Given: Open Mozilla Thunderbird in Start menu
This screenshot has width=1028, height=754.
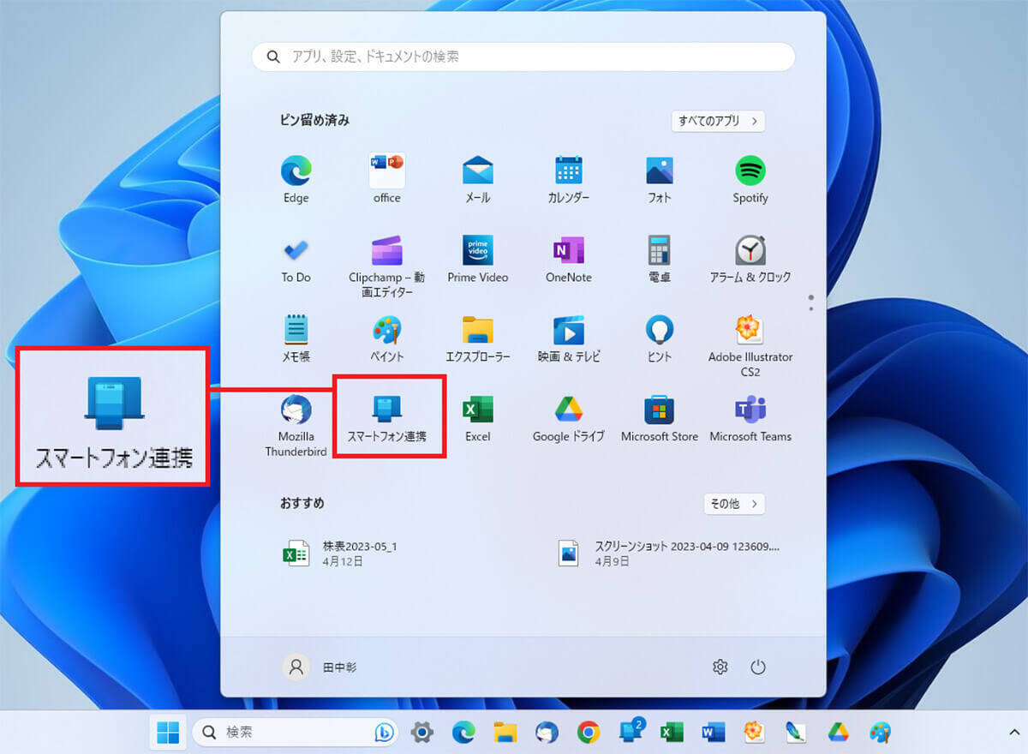Looking at the screenshot, I should (x=296, y=425).
